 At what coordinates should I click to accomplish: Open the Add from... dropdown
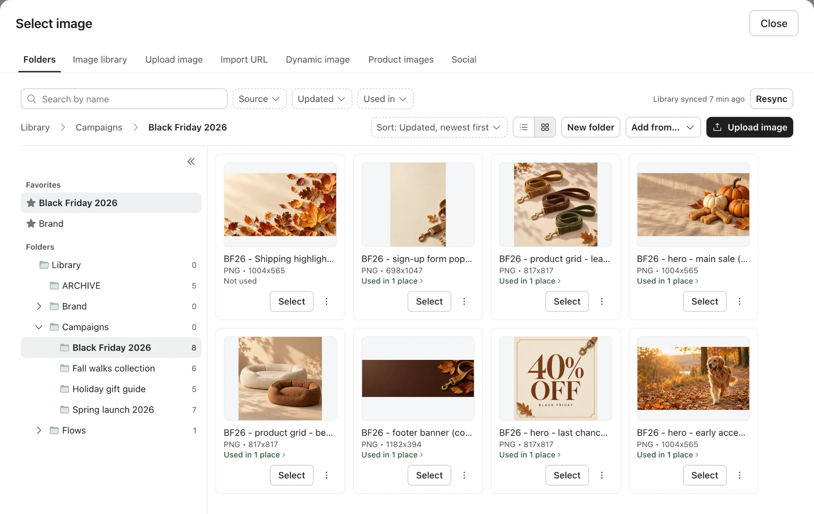click(663, 127)
